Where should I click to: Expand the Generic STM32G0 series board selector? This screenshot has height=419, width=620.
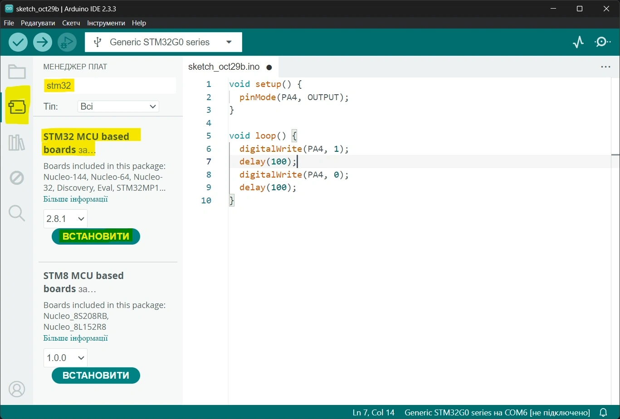[x=163, y=42]
